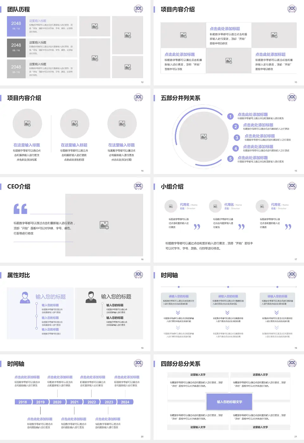This screenshot has height=443, width=304.
Task: Click the male presenter icon next to 输入您的标题
Action: pyautogui.click(x=92, y=297)
